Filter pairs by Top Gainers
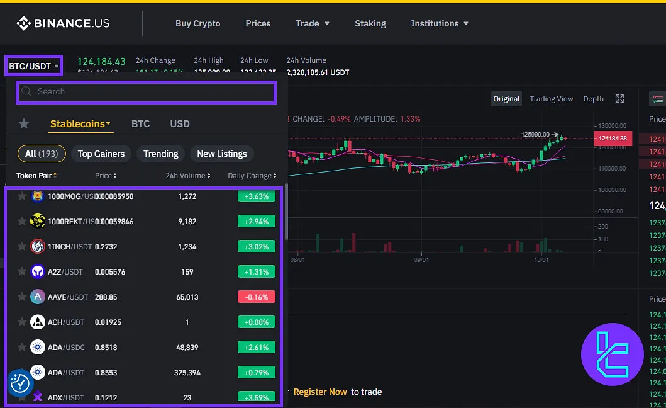 click(101, 154)
